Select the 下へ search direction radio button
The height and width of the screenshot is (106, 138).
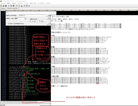pos(38,21)
